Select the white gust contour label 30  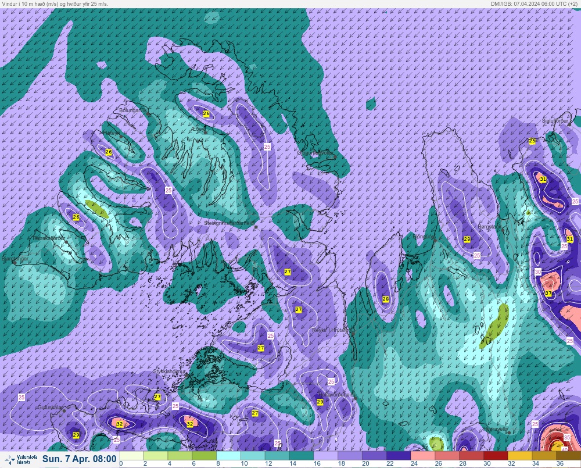[x=538, y=272]
